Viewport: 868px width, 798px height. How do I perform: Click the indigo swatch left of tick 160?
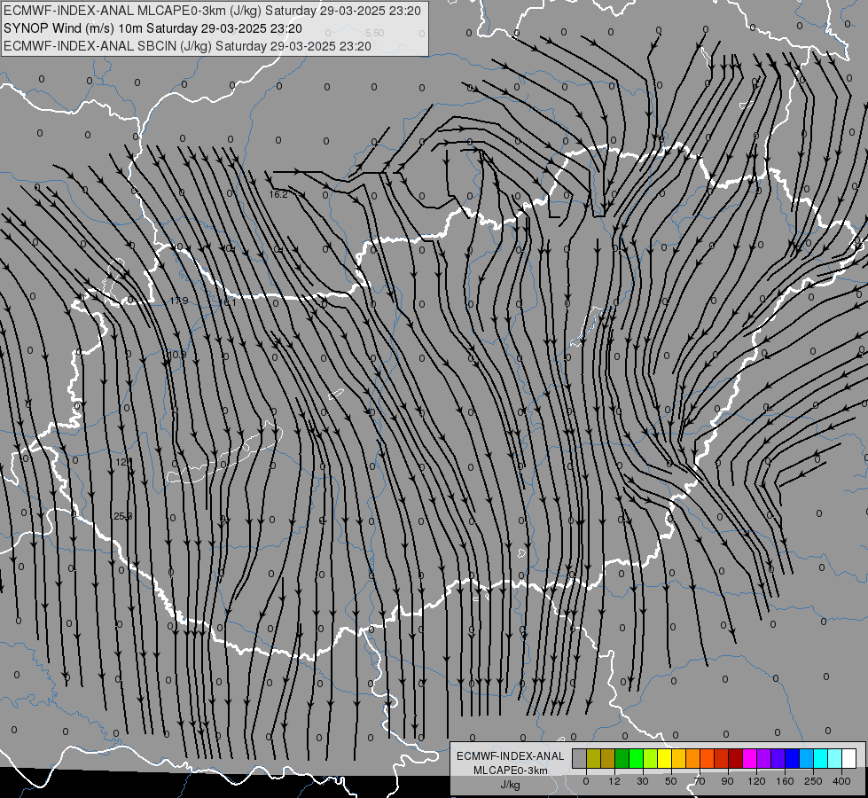pyautogui.click(x=778, y=758)
